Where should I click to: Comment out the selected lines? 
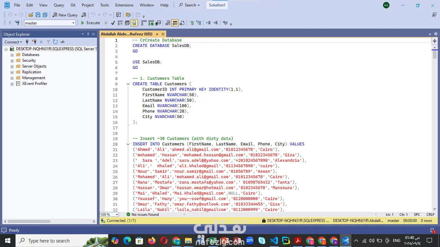pyautogui.click(x=192, y=23)
